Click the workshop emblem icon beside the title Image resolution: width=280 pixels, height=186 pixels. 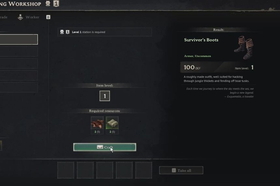click(x=48, y=3)
